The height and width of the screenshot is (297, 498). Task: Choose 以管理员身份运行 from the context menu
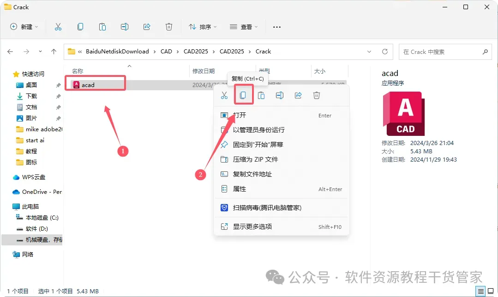point(282,130)
